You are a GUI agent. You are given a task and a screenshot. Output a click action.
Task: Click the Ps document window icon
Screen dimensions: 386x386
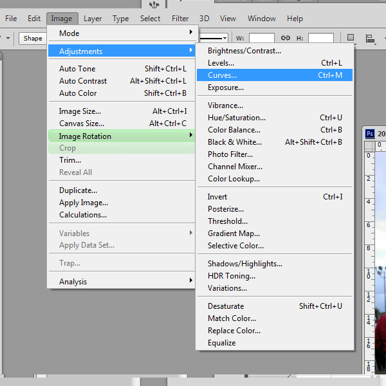[x=370, y=134]
